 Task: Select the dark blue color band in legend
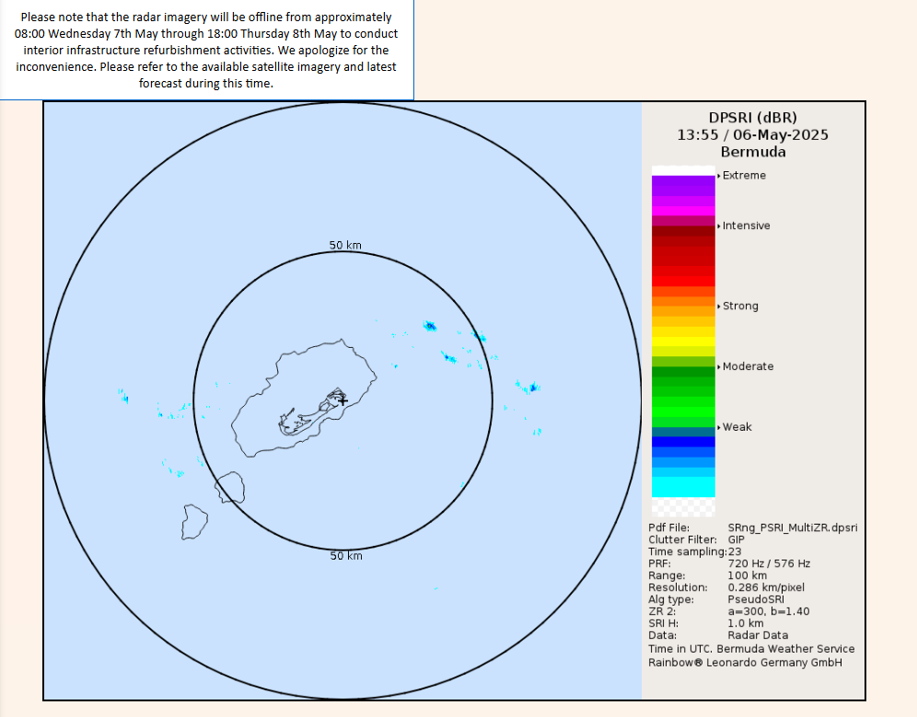coord(683,442)
